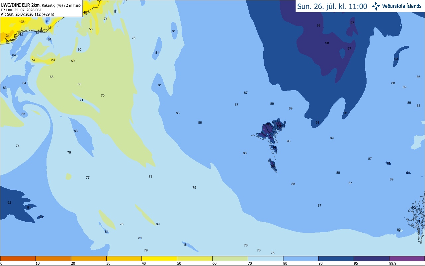Click the humidity value 86 west of Faroes
The image size is (425, 266).
pos(200,123)
